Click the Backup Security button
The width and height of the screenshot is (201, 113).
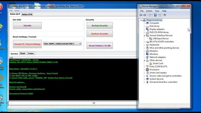(100, 25)
